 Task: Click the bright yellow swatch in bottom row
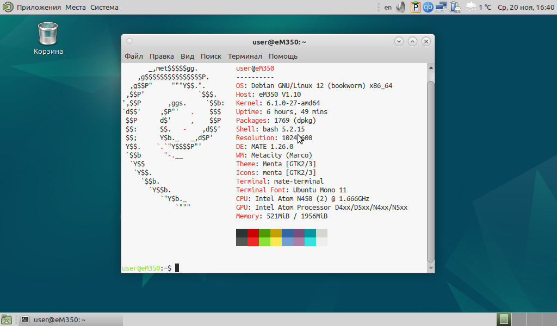pos(276,242)
